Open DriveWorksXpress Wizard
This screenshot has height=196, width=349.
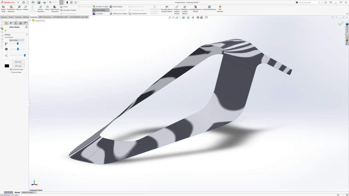pos(195,9)
